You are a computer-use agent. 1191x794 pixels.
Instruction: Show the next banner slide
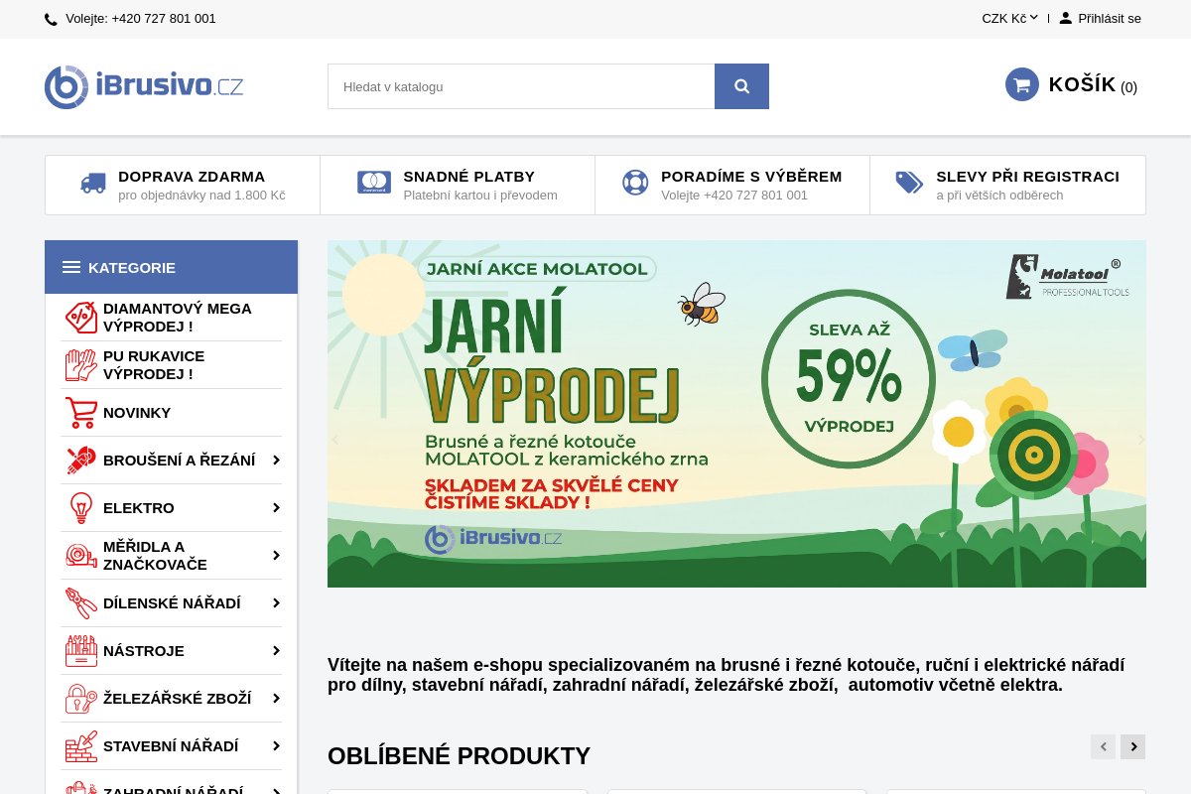1140,440
